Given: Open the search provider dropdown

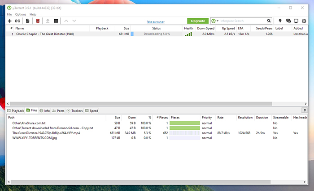Looking at the screenshot, I should click(215, 21).
